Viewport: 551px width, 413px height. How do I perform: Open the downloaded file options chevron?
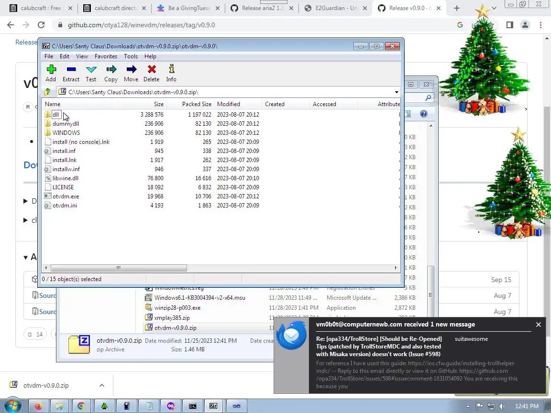(x=102, y=385)
